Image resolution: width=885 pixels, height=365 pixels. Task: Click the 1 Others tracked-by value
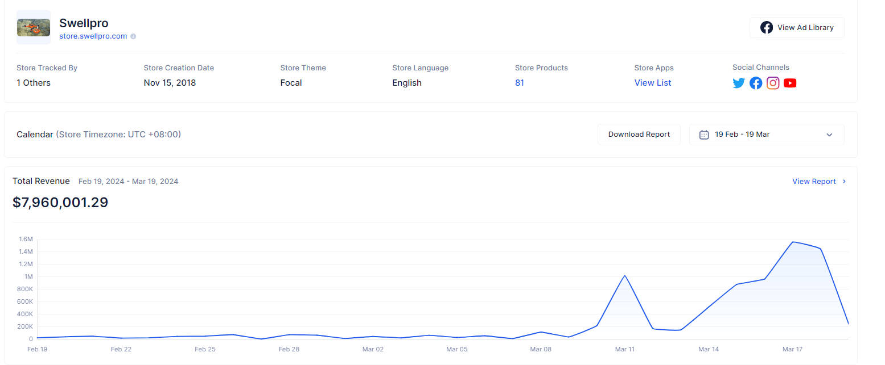tap(34, 83)
